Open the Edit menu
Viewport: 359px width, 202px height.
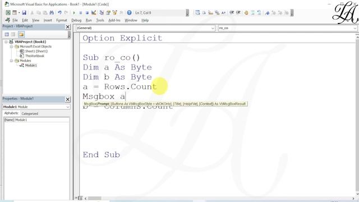(x=25, y=20)
